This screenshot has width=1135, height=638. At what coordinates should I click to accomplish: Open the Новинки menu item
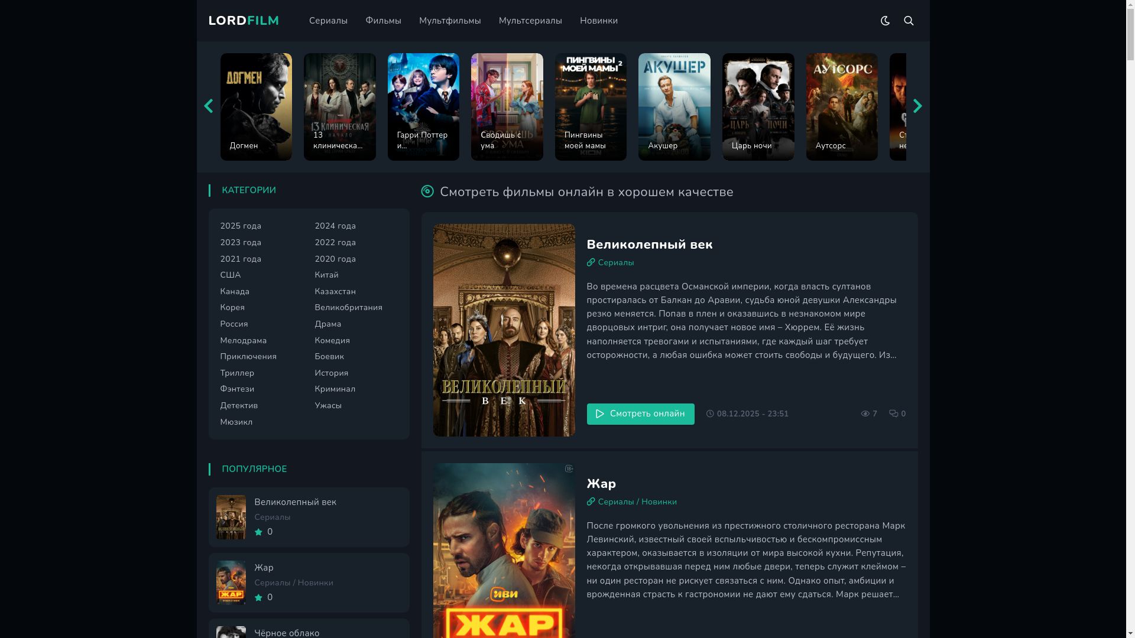(x=599, y=21)
